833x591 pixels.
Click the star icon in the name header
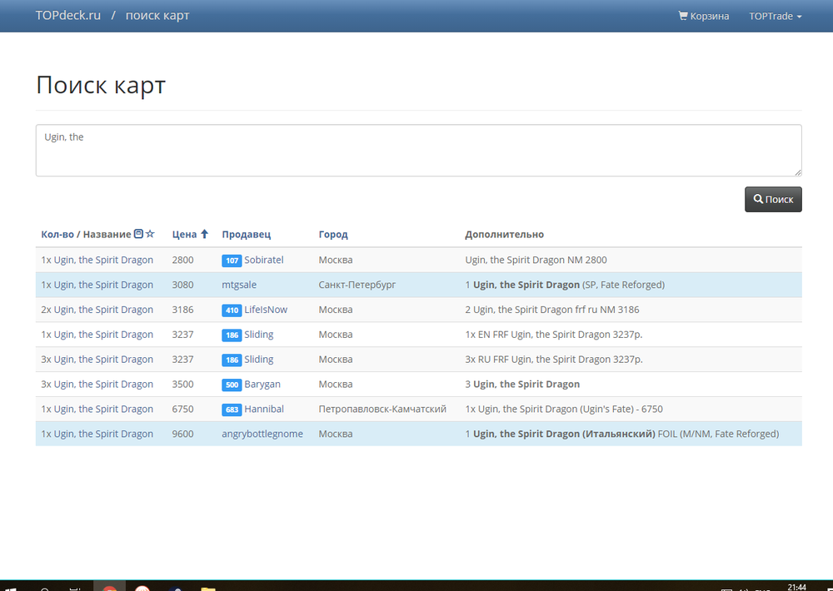point(151,235)
